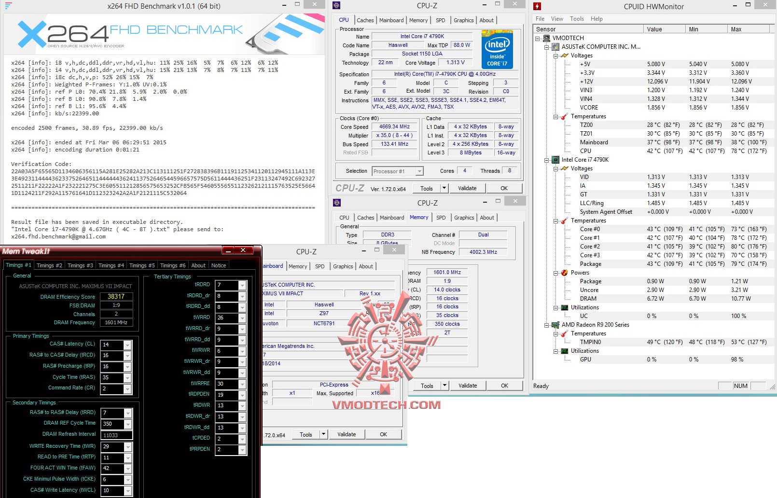Click the Temperatures icon under ASUSTeK
Viewport: 777px width, 498px height.
coord(565,116)
